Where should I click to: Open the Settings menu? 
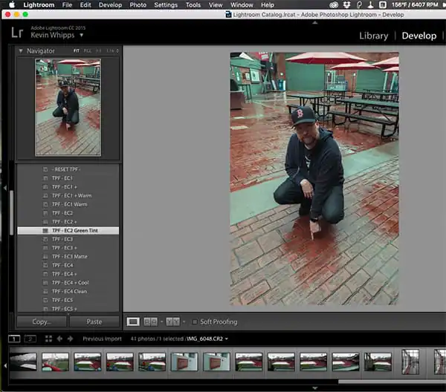point(166,5)
